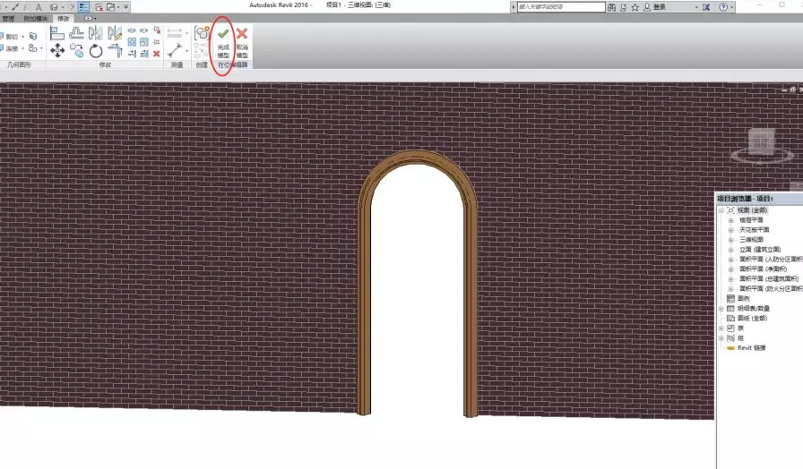
Task: Click the Default 3D View icon in quick access
Action: point(54,6)
